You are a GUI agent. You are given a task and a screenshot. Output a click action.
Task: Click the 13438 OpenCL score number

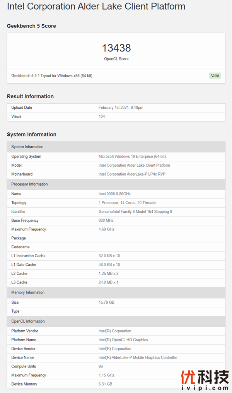tap(116, 48)
